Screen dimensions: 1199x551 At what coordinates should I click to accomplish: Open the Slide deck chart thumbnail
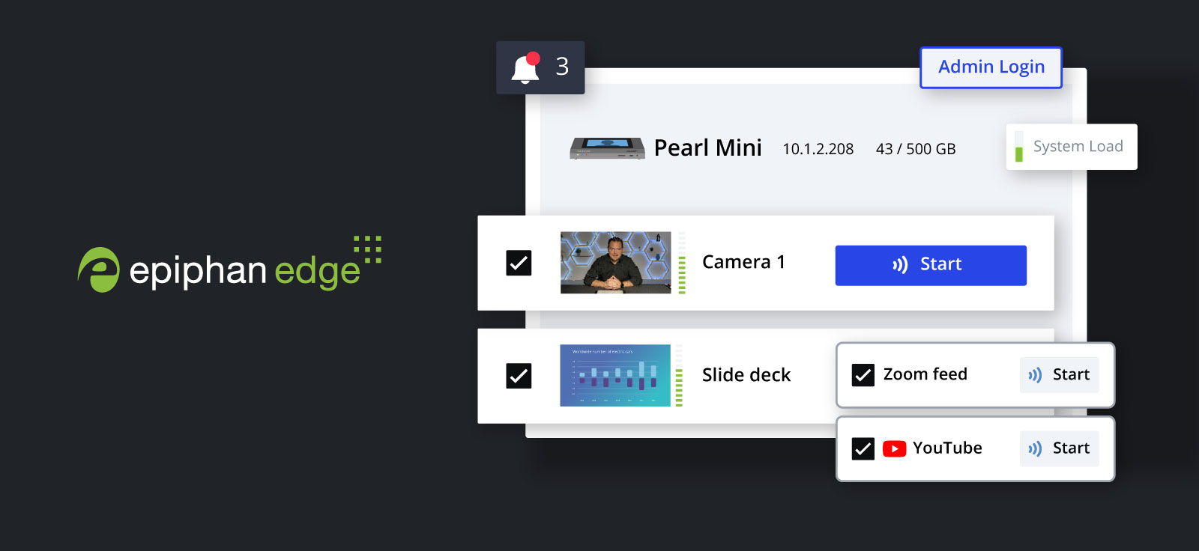[x=615, y=375]
